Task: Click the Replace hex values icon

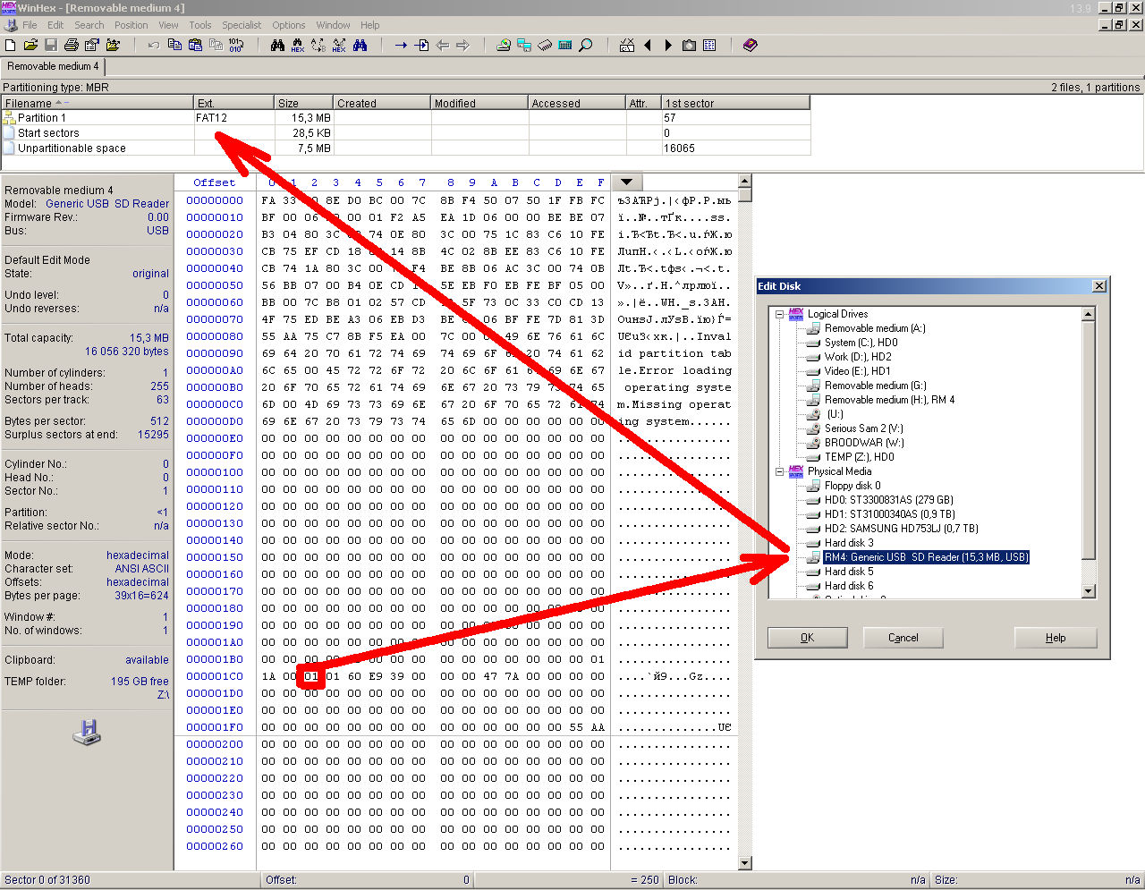Action: tap(339, 45)
